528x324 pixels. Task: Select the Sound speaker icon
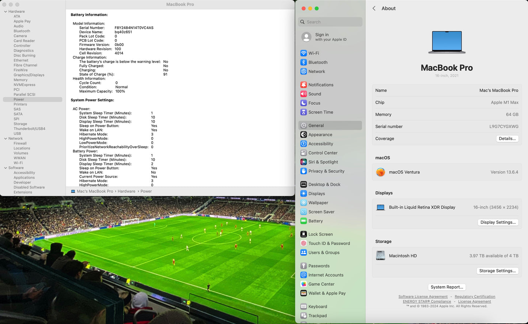tap(303, 94)
